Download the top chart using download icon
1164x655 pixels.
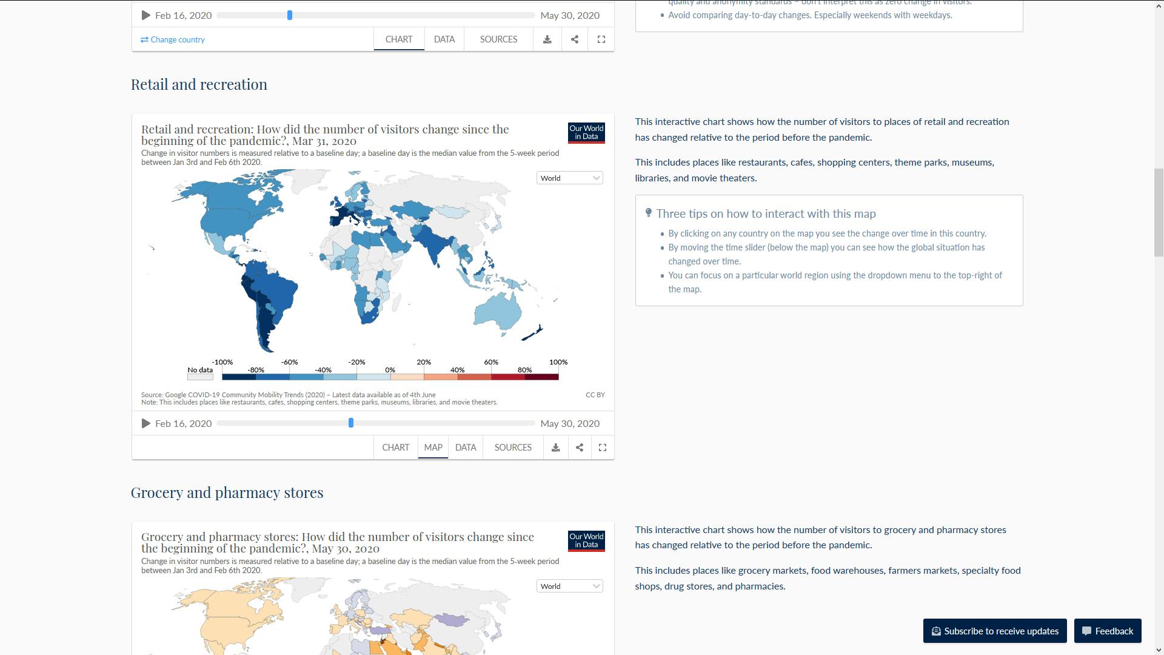coord(547,39)
